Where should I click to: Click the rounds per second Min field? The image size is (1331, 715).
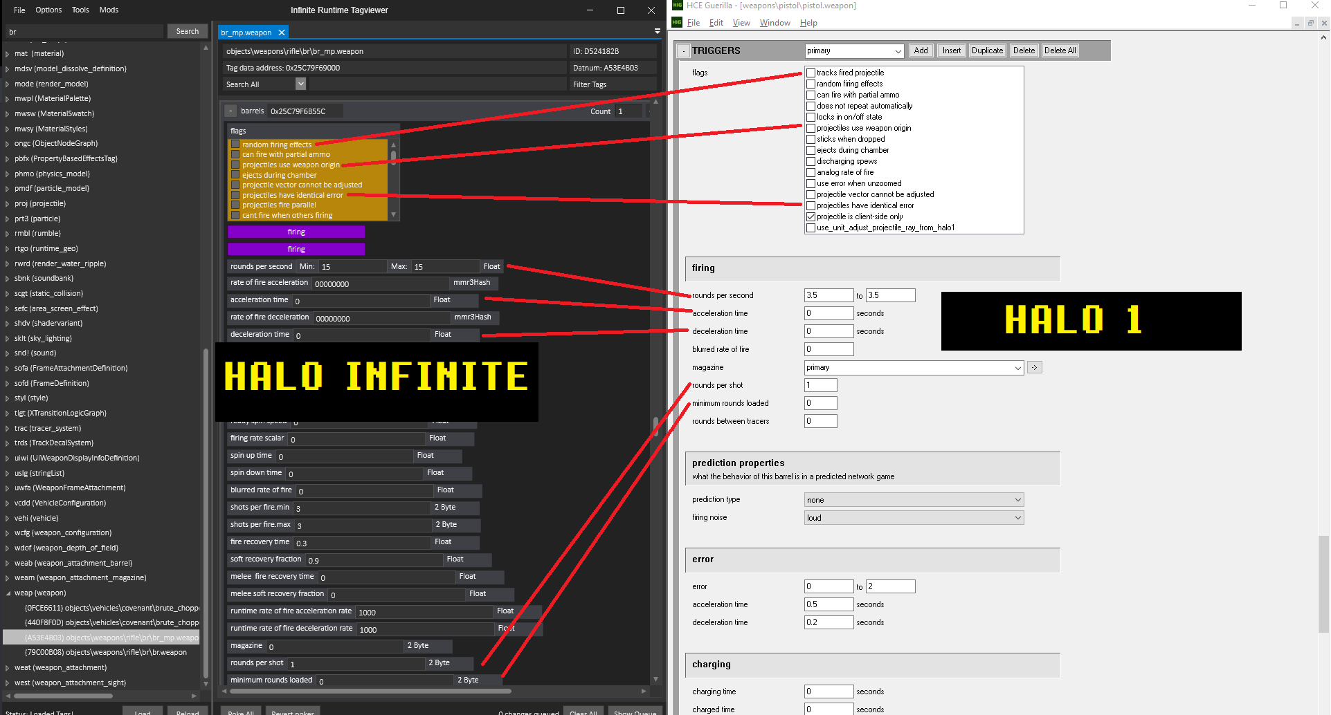click(352, 267)
